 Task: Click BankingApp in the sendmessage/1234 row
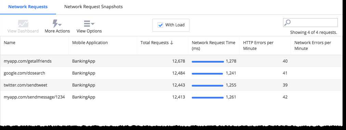(x=84, y=97)
